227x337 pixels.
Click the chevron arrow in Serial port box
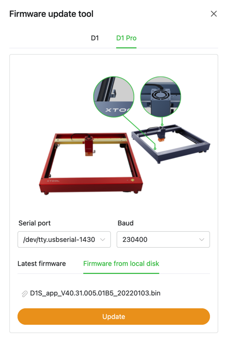103,240
